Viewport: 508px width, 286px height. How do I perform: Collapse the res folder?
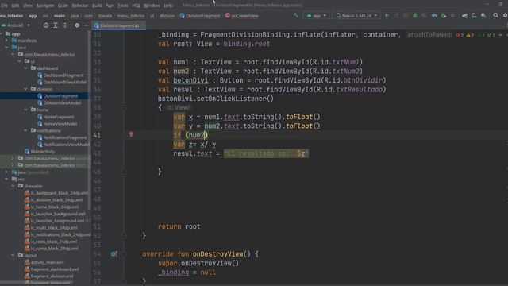[x=6, y=179]
